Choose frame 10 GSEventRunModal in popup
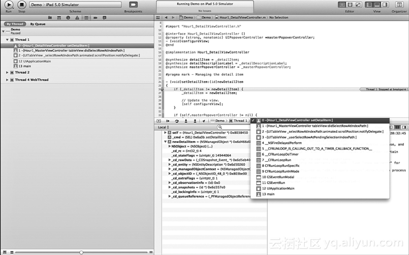The height and width of the screenshot is (255, 409). (x=320, y=177)
